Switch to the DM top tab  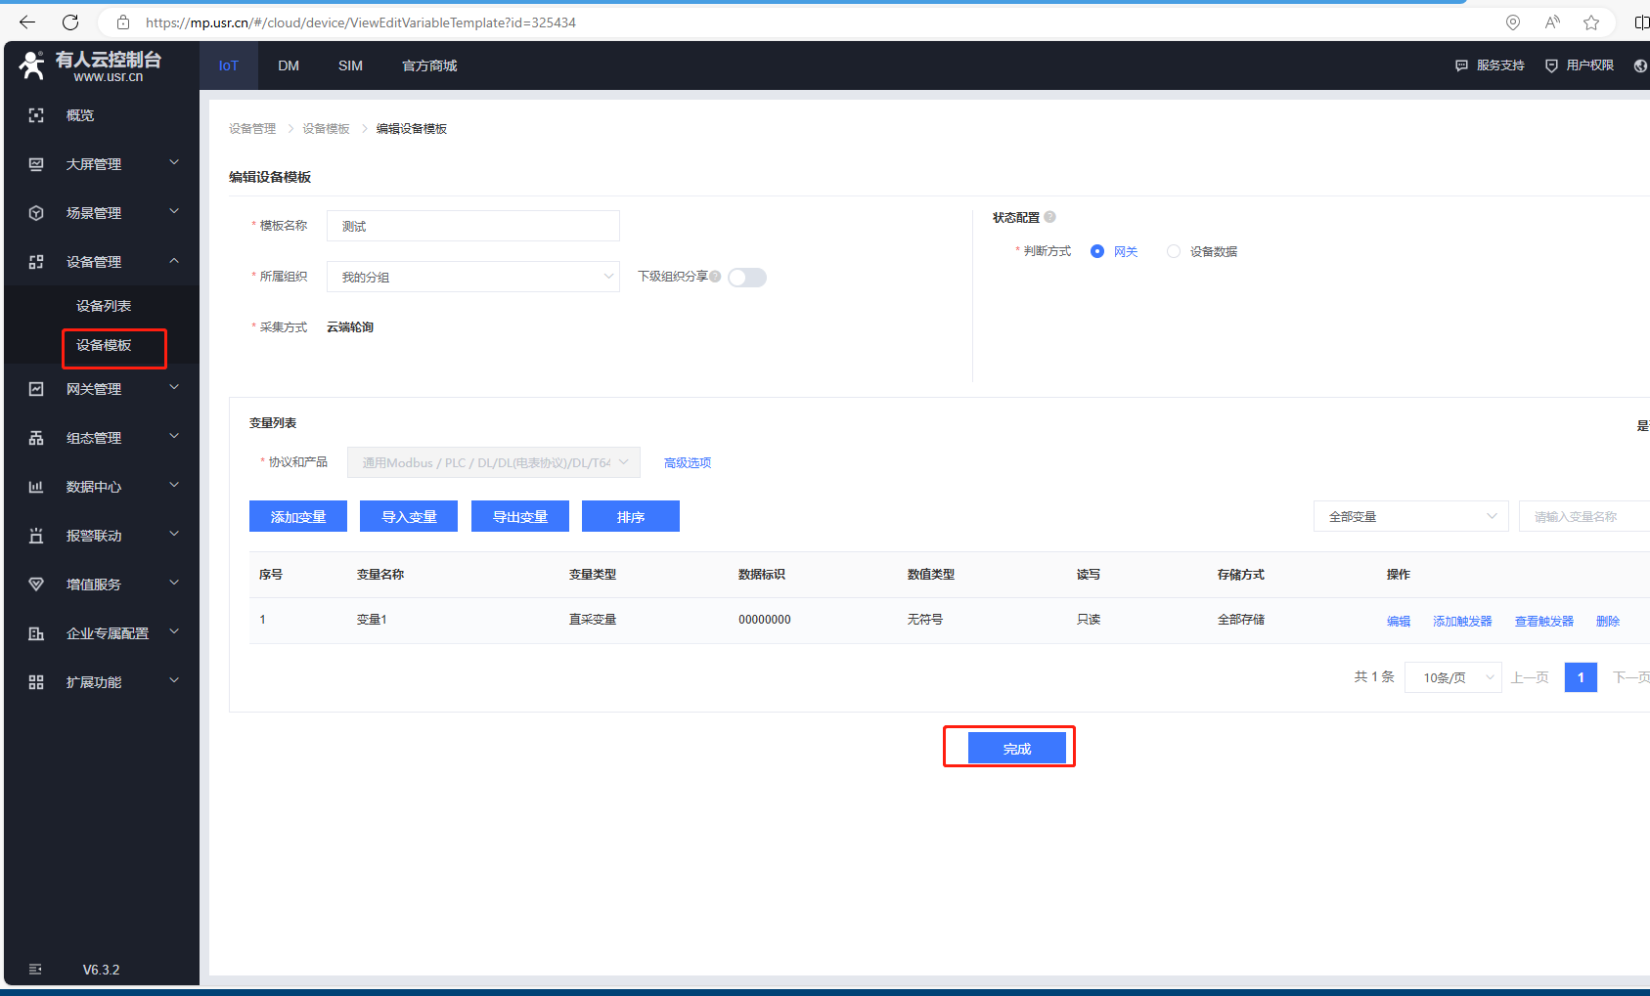(289, 65)
